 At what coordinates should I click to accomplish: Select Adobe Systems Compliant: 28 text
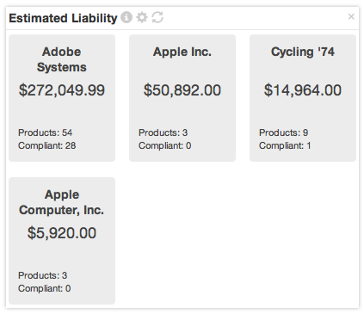pyautogui.click(x=47, y=145)
